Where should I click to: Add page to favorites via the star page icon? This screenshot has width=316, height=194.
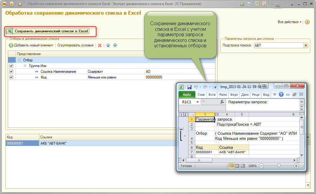click(249, 4)
